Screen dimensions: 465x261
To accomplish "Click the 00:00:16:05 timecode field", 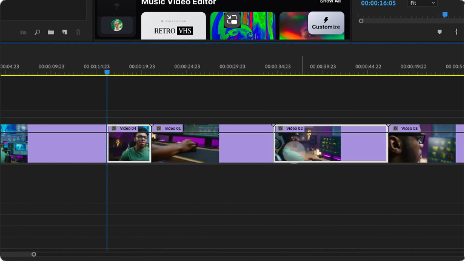I will point(378,3).
